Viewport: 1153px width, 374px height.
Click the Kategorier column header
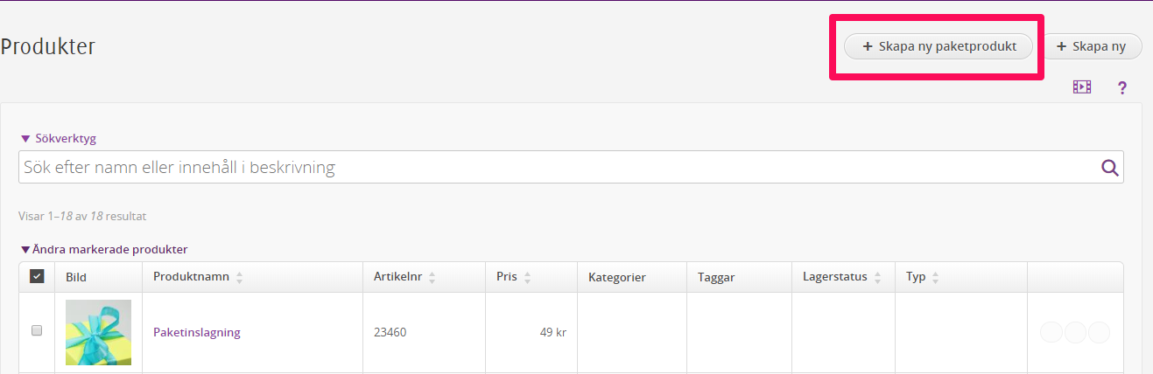tap(617, 277)
